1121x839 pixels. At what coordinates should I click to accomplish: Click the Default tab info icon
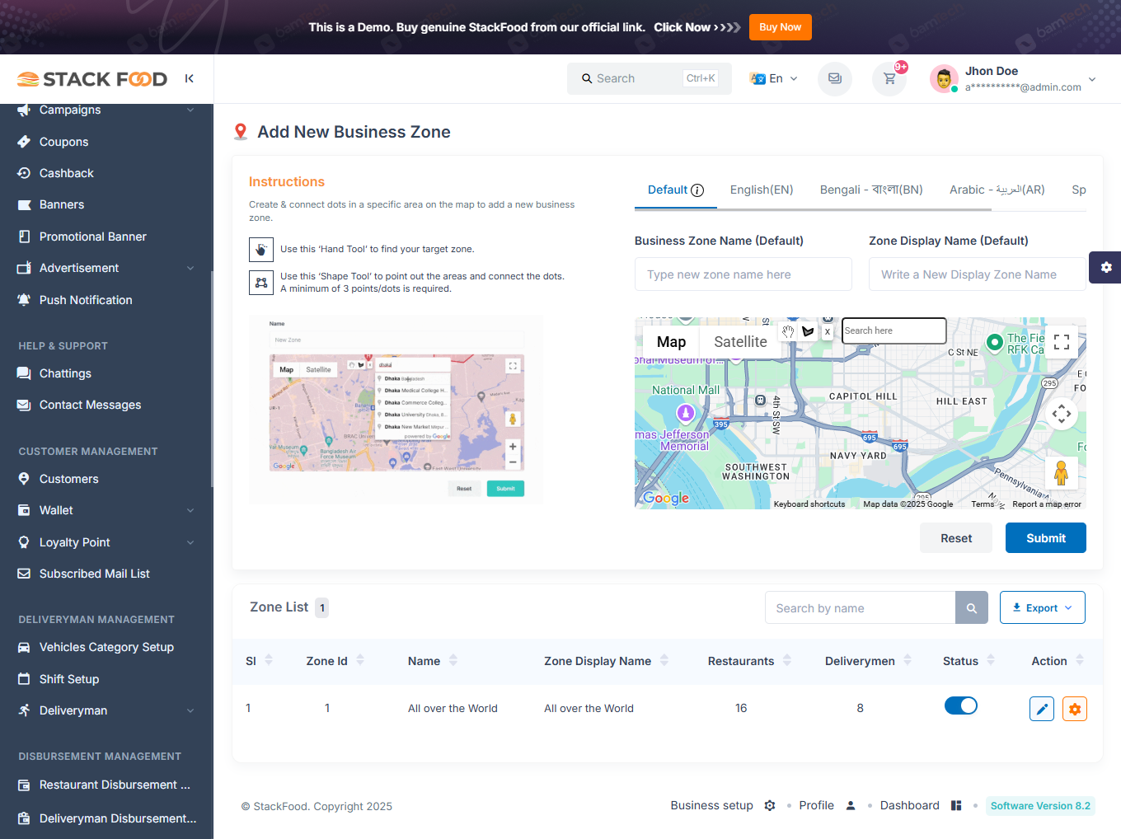697,190
